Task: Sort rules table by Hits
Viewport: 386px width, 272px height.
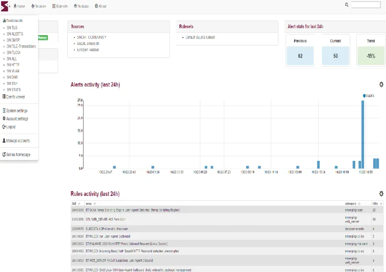Action: click(x=377, y=203)
